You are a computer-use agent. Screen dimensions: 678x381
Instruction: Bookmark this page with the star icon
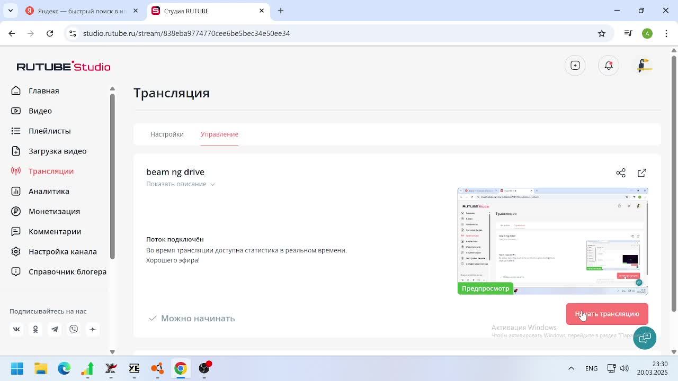tap(602, 33)
